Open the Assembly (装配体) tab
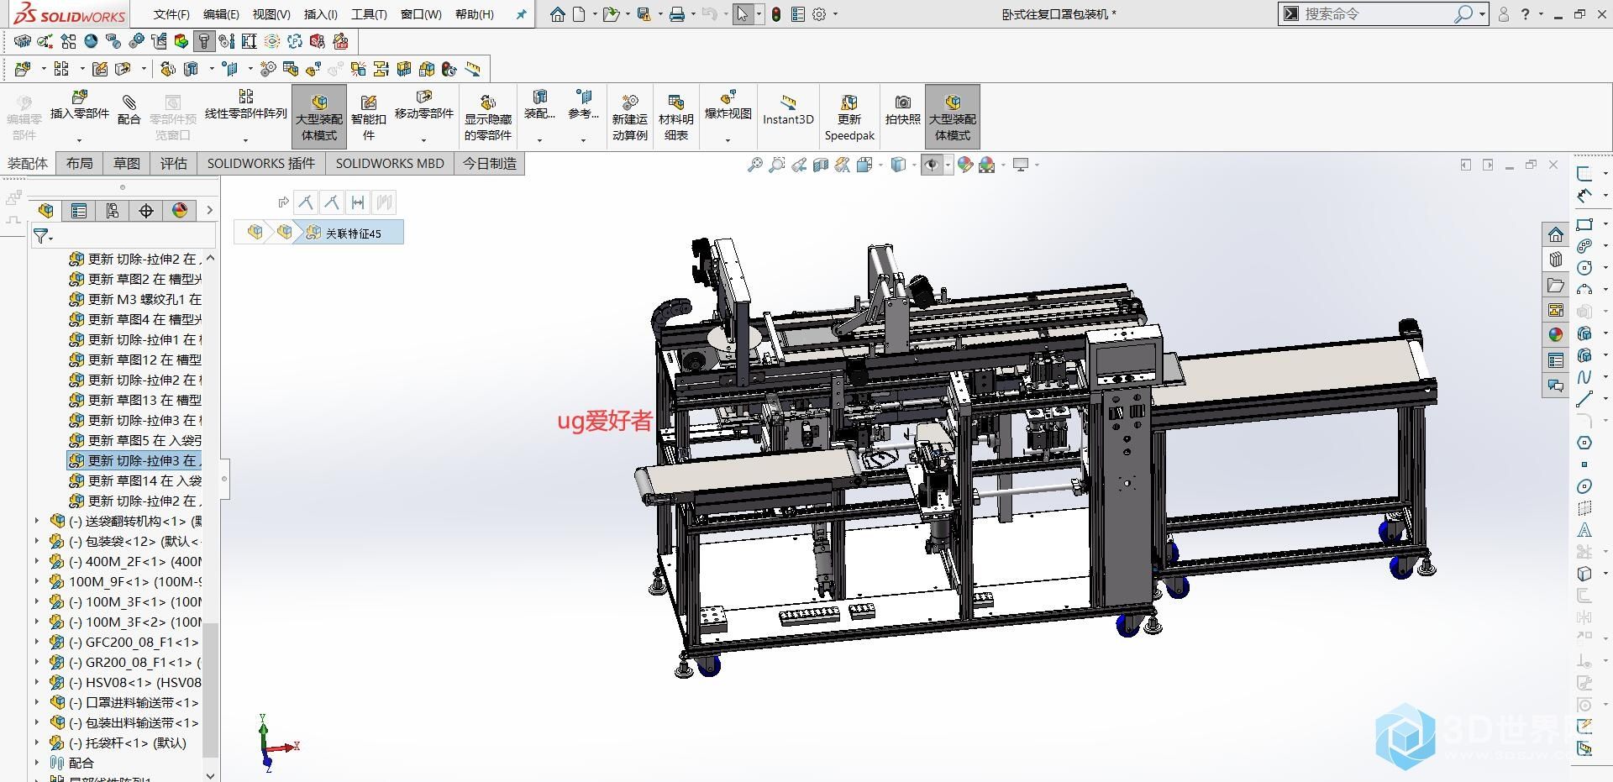 point(28,164)
